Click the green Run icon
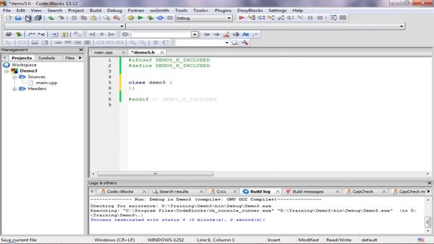This screenshot has height=244, width=434. pyautogui.click(x=140, y=18)
